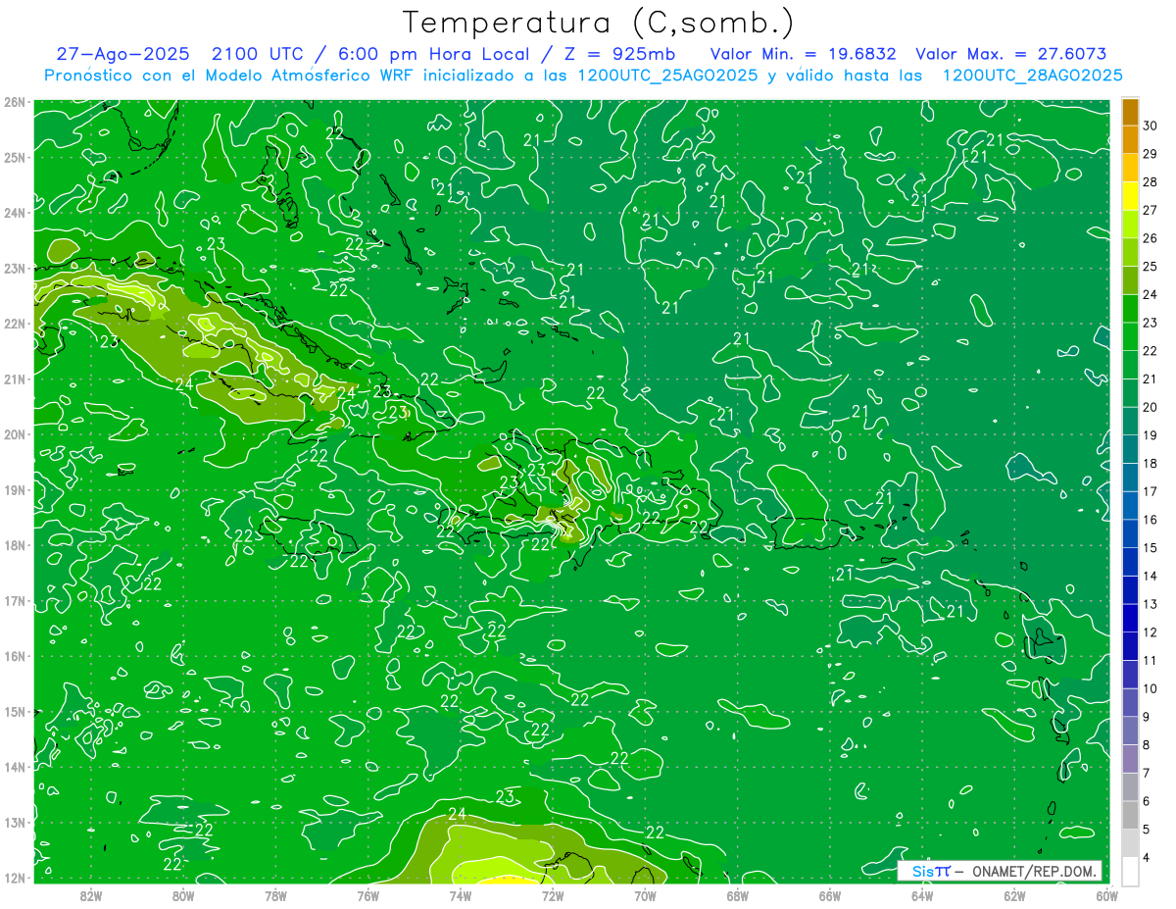Click the '25N' latitude axis label
The width and height of the screenshot is (1176, 909).
click(14, 157)
